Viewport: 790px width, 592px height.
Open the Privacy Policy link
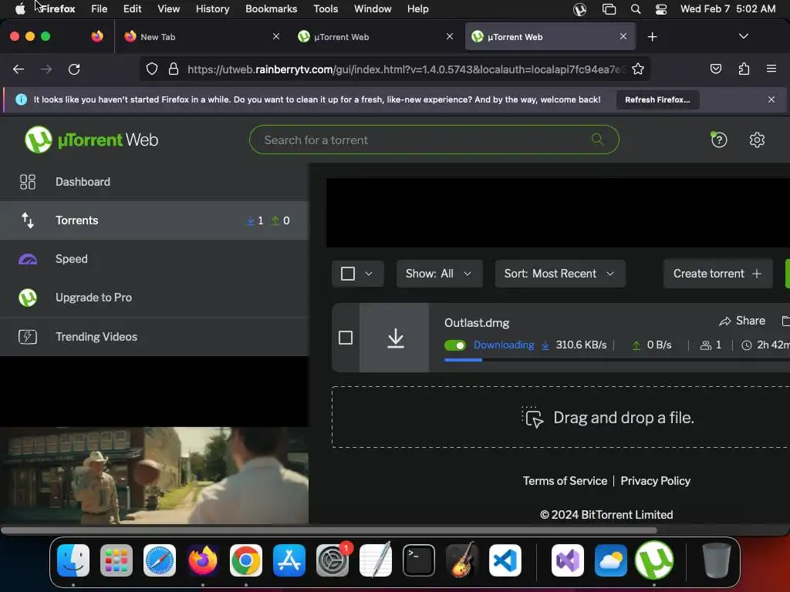point(655,481)
